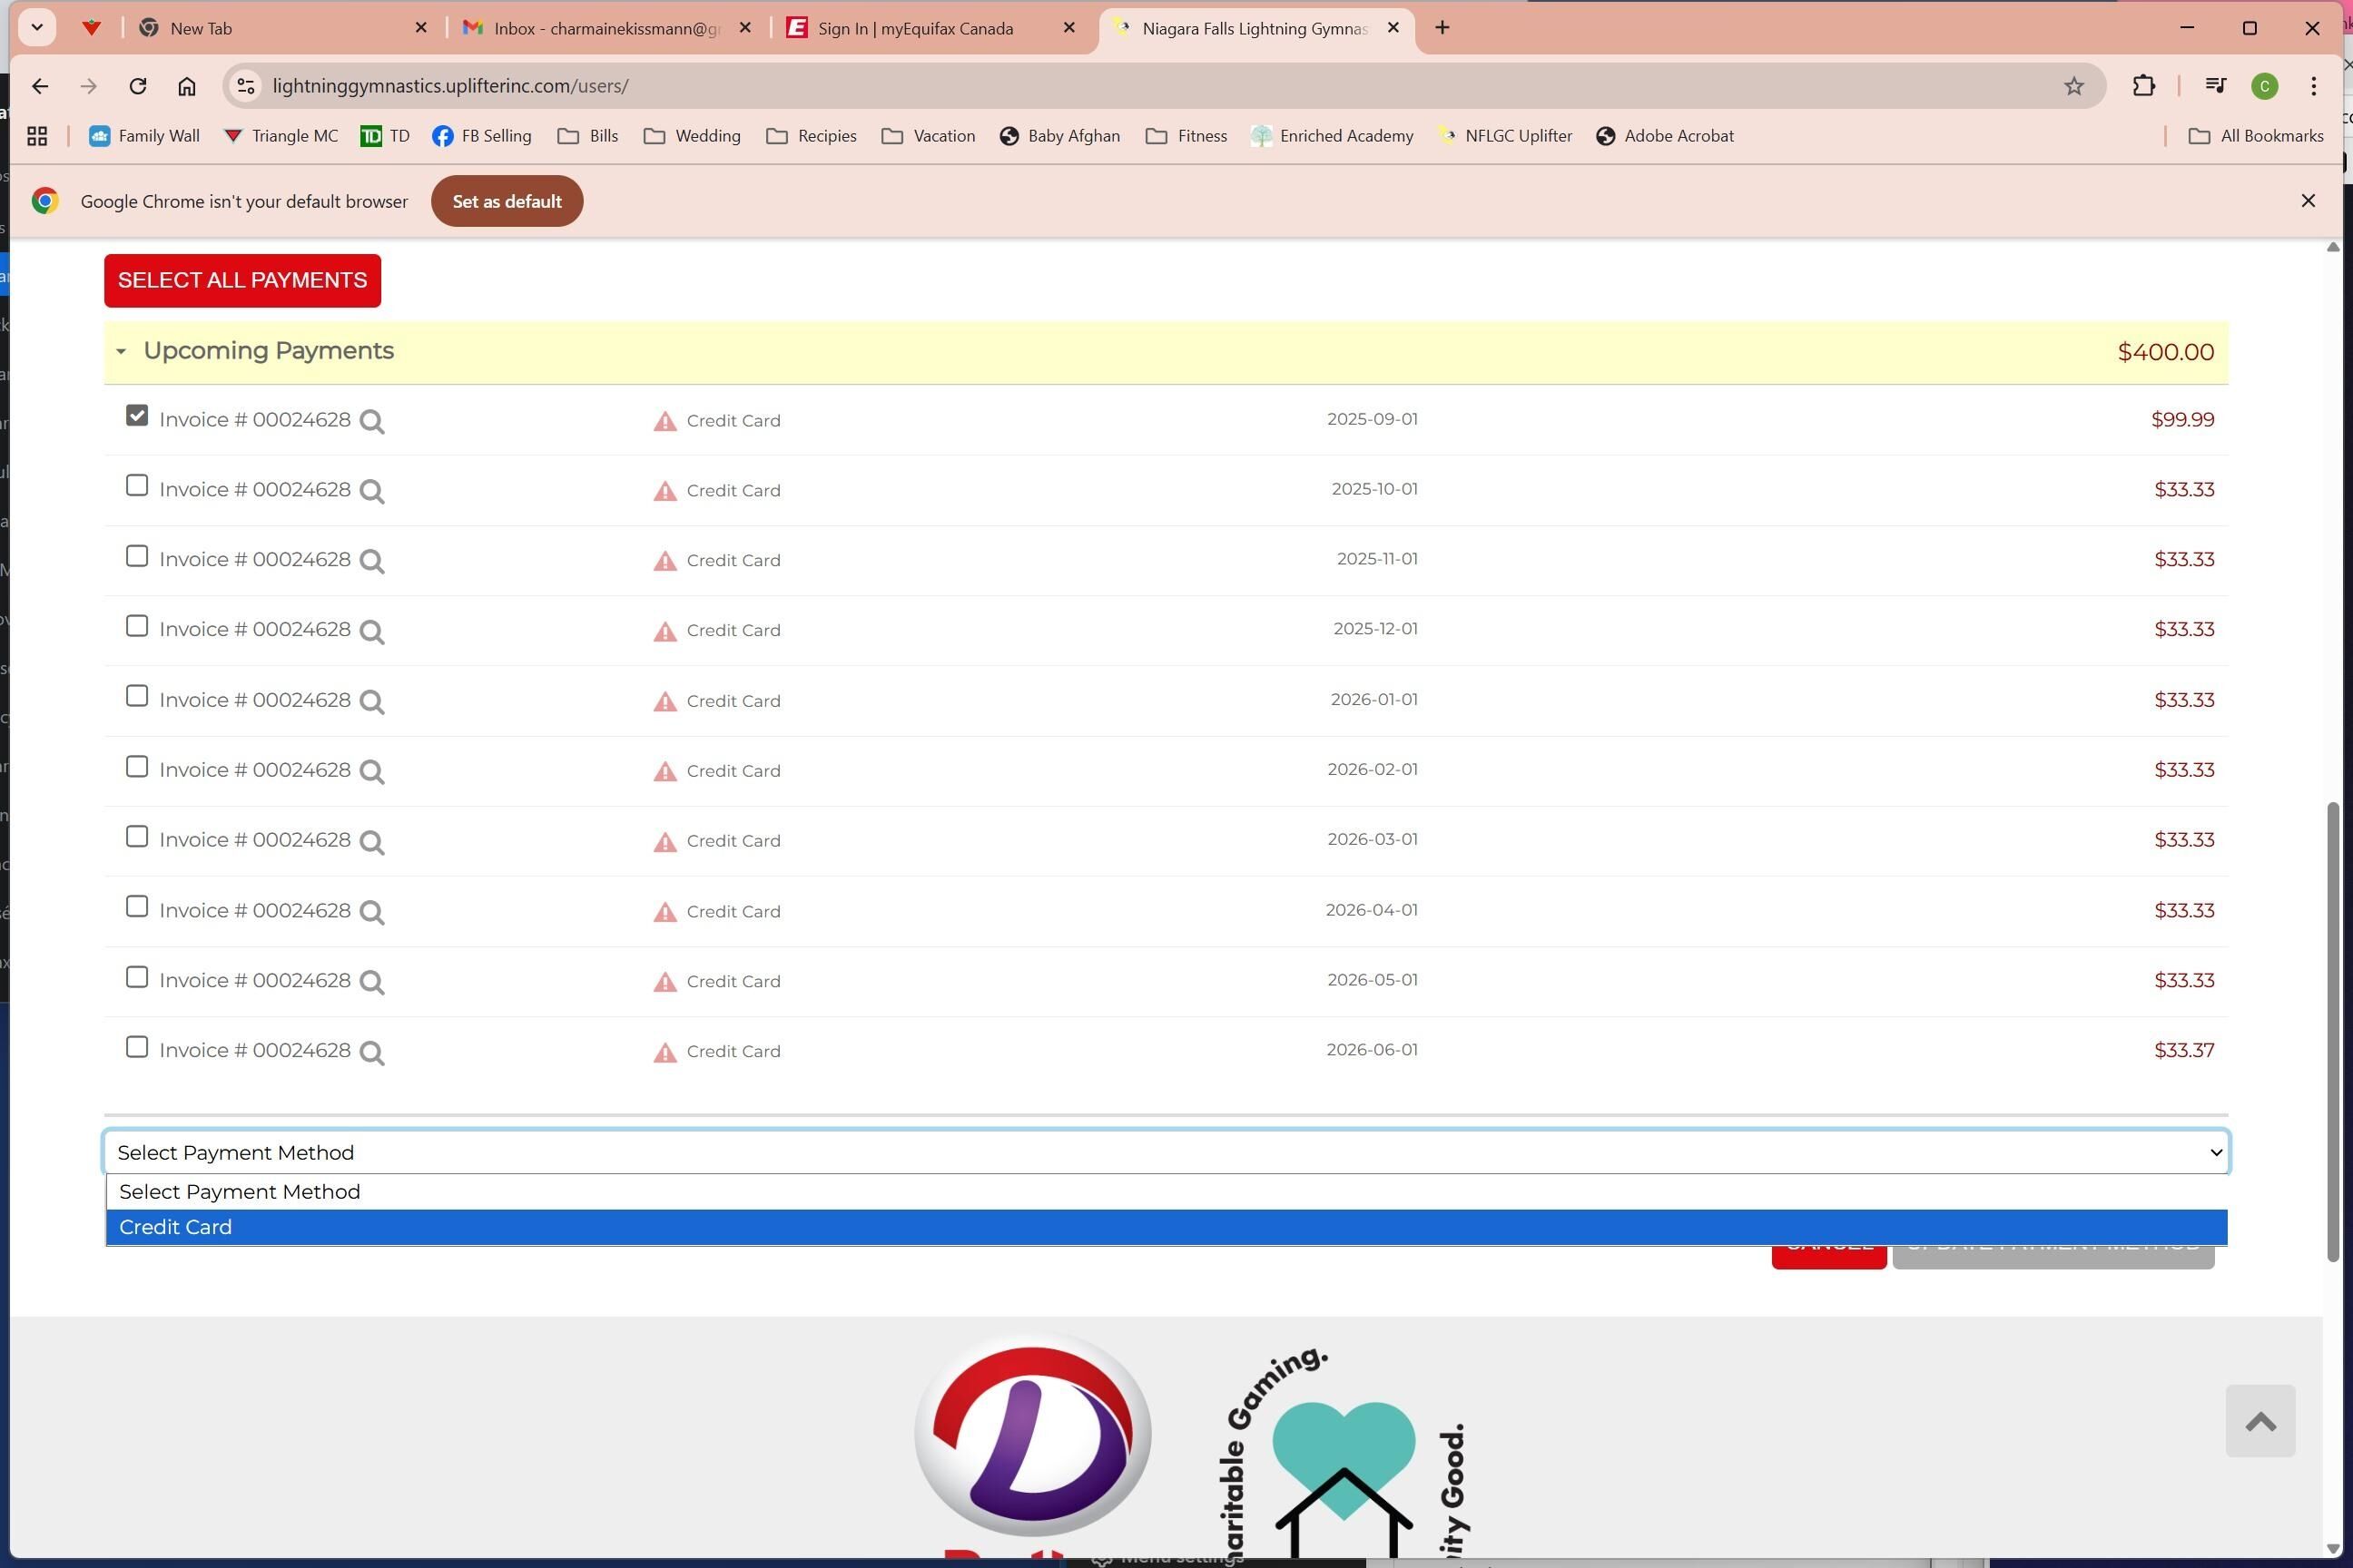The width and height of the screenshot is (2353, 1568).
Task: Open Chrome Extensions puzzle icon
Action: click(x=2143, y=86)
